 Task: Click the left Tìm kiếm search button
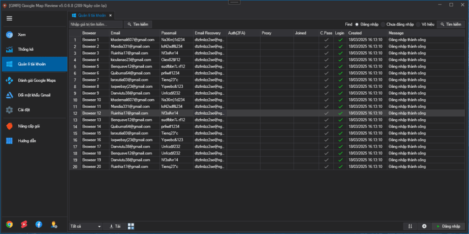point(138,24)
